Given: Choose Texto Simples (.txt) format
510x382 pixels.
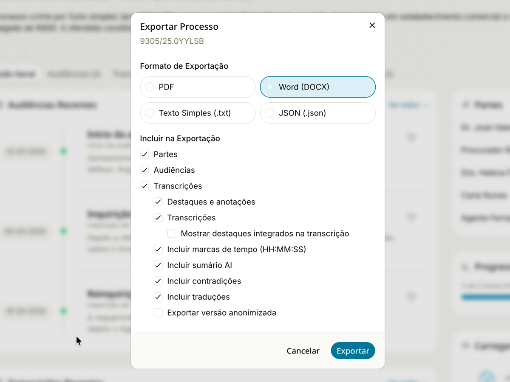Looking at the screenshot, I should pyautogui.click(x=198, y=113).
